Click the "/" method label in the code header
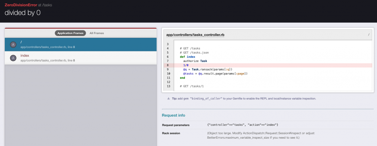 point(369,35)
